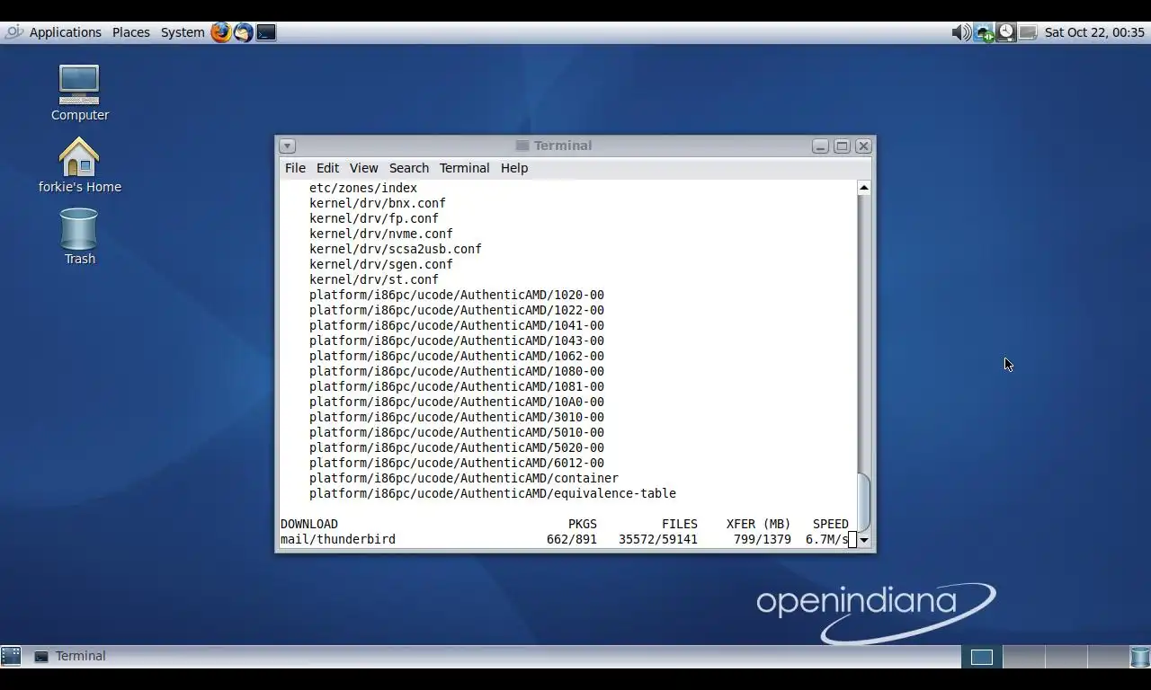Click the line kernel/drv/bnx.conf
The height and width of the screenshot is (690, 1151).
378,203
